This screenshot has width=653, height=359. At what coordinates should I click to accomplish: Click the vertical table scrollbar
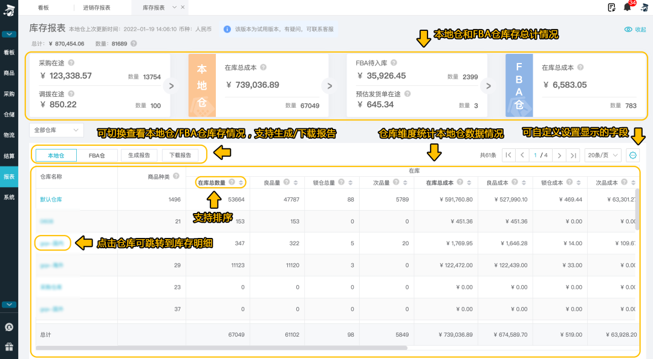tap(637, 209)
